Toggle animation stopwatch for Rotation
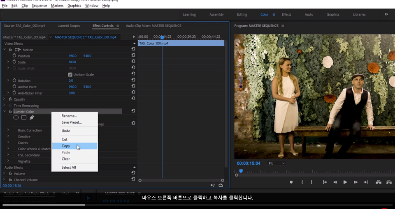The width and height of the screenshot is (395, 209). pyautogui.click(x=14, y=80)
